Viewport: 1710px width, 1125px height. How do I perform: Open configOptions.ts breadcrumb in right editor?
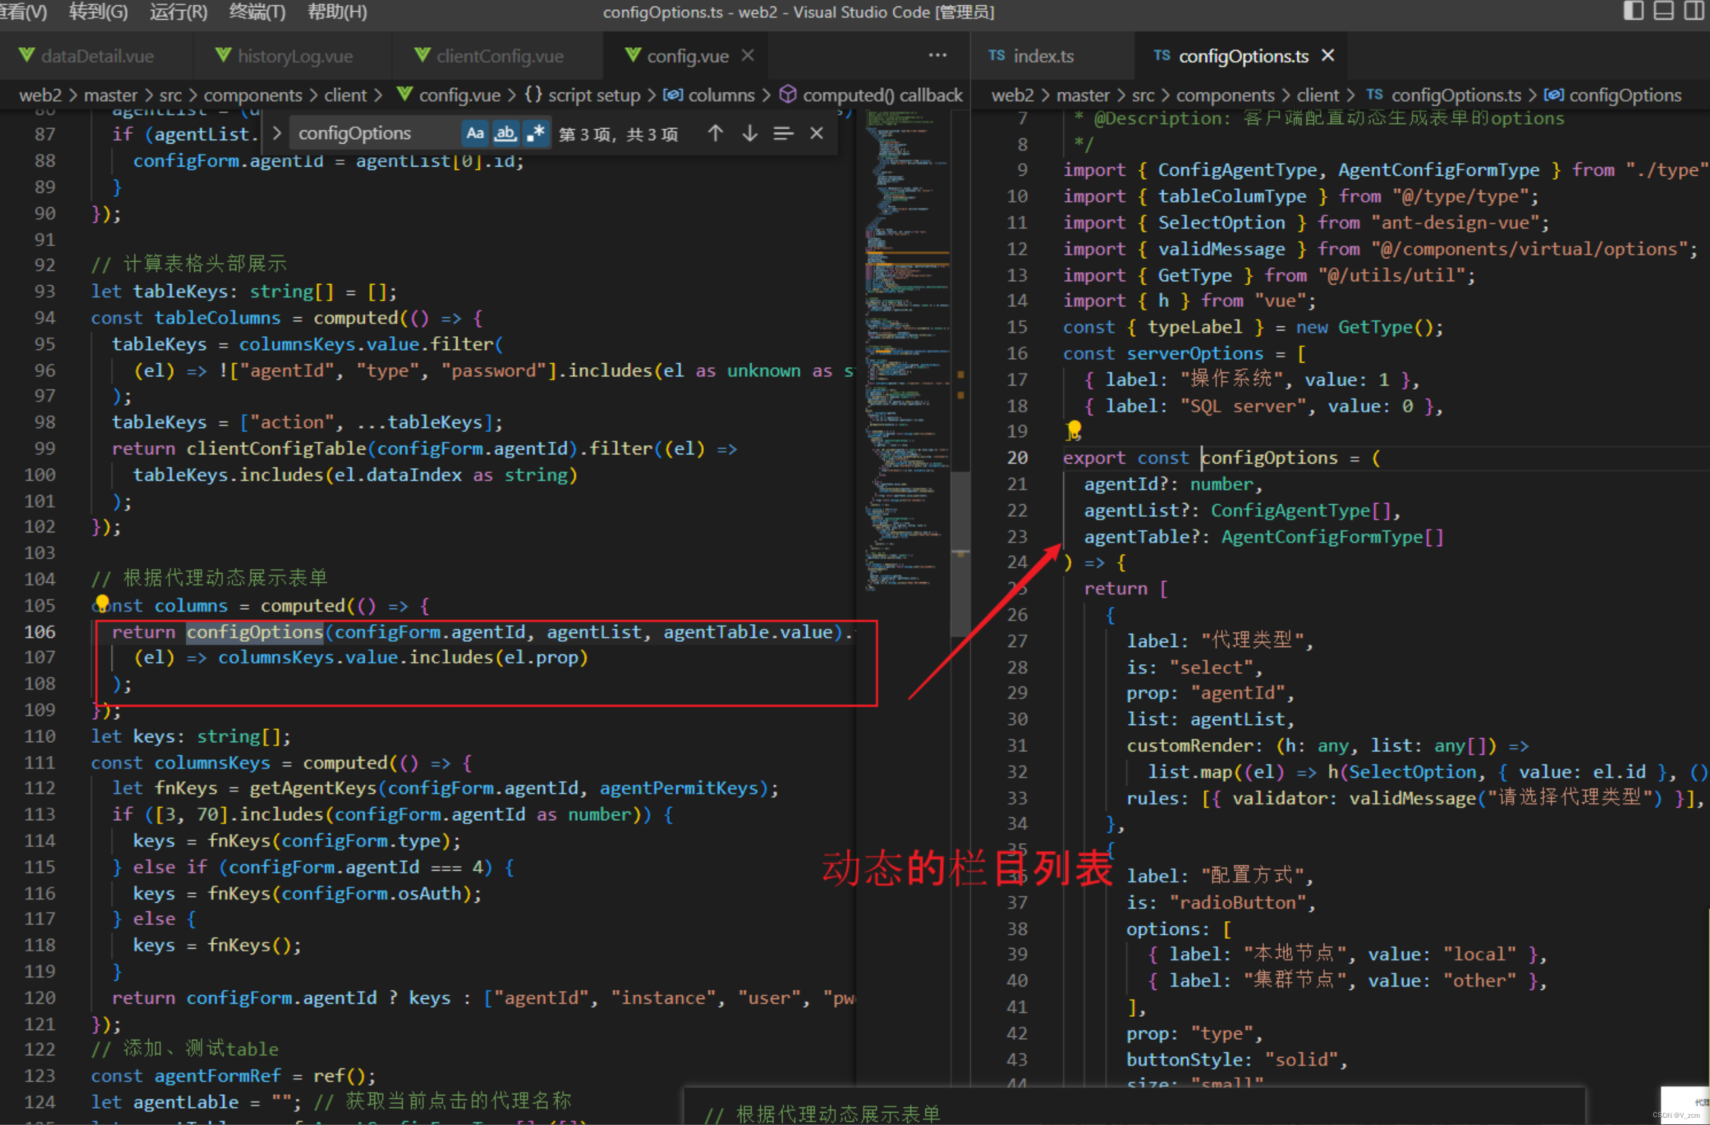[1456, 96]
